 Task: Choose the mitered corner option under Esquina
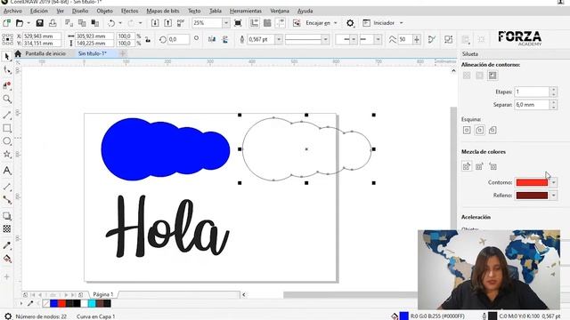(x=467, y=130)
